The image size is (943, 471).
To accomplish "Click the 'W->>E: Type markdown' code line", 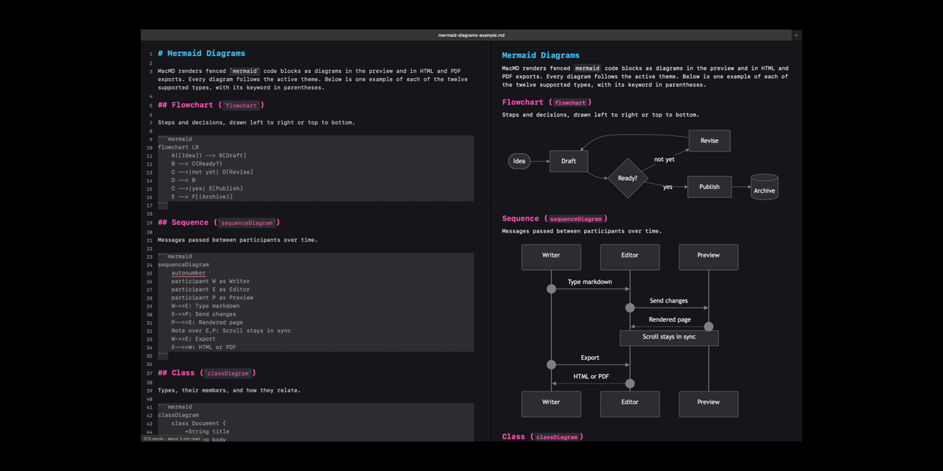I will pos(206,306).
